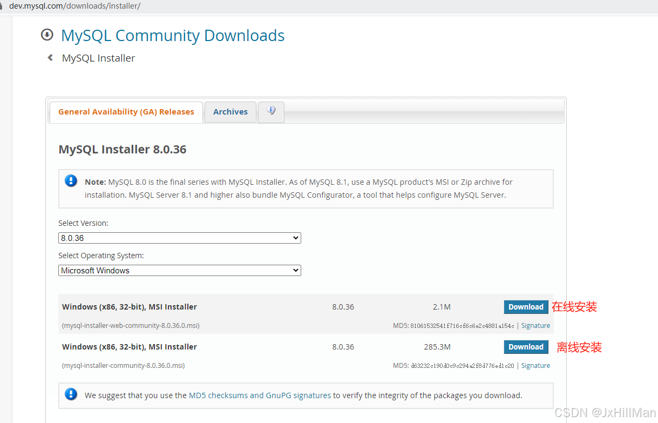Click the filename mysql-installer-community-8.0.36.0.msi text
658x423 pixels.
pos(124,366)
